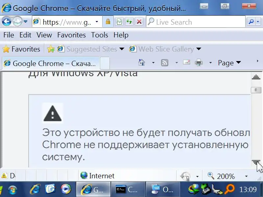Click the Refresh page icon
263x197 pixels.
[129, 22]
